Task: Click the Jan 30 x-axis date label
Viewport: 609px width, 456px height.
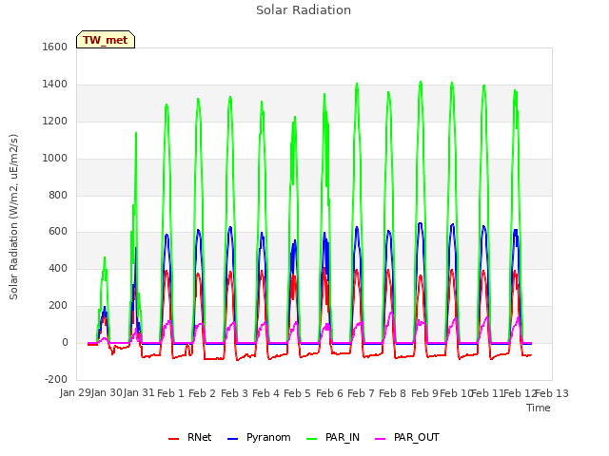Action: (x=107, y=393)
